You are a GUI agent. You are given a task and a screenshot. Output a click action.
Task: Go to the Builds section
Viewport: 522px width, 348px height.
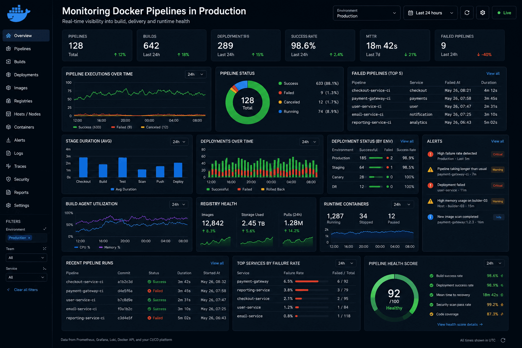click(26, 62)
